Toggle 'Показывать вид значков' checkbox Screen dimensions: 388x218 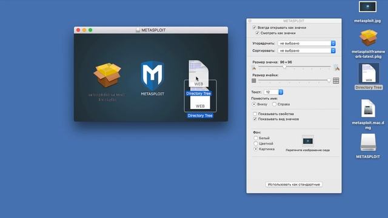tap(255, 119)
